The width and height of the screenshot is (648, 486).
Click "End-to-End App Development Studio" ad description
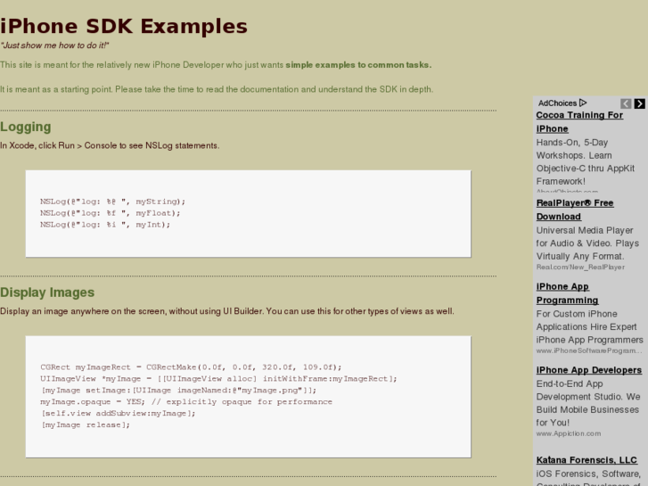(x=588, y=403)
